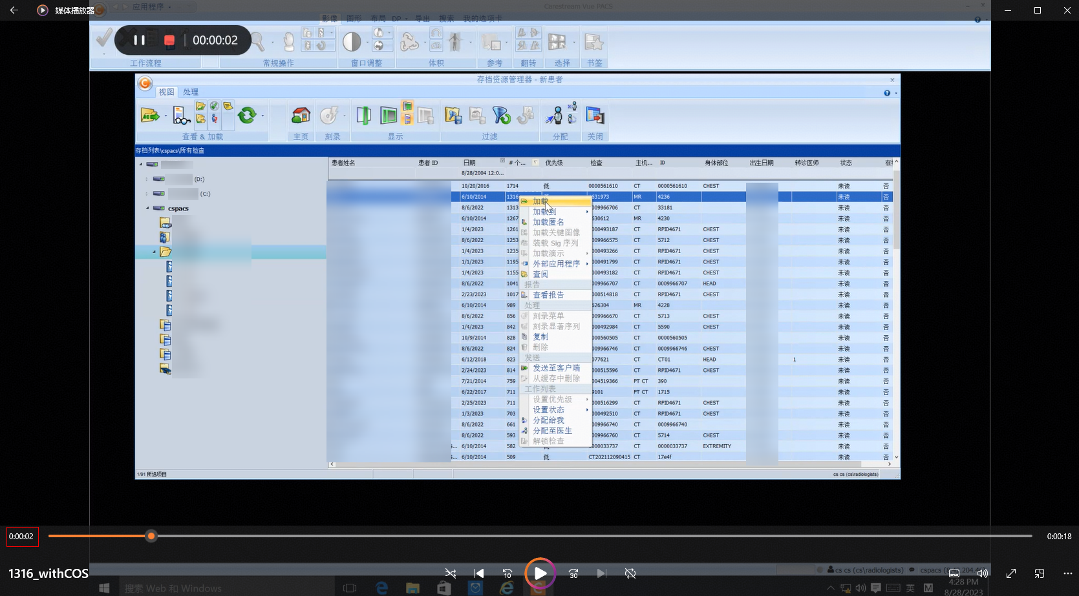The width and height of the screenshot is (1079, 596).
Task: Click the save filter folder icon
Action: pos(453,116)
